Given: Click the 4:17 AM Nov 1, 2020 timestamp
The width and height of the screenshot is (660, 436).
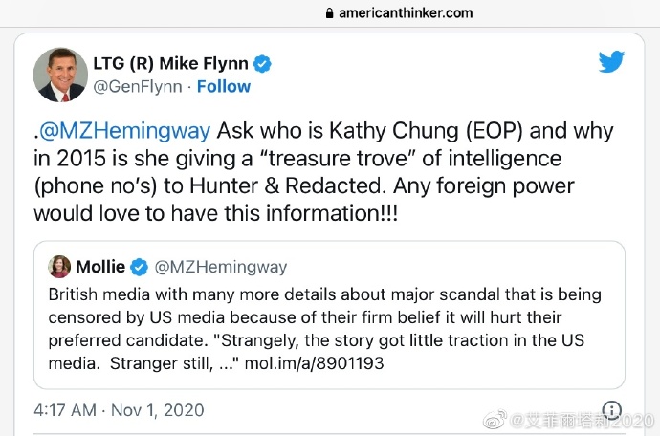Looking at the screenshot, I should (117, 410).
